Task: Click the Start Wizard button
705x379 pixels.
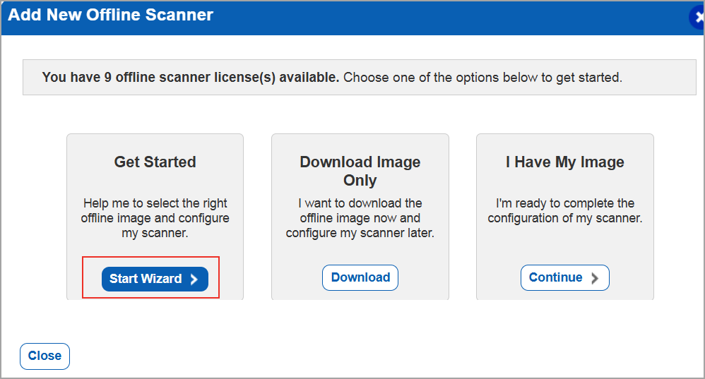Action: click(147, 279)
